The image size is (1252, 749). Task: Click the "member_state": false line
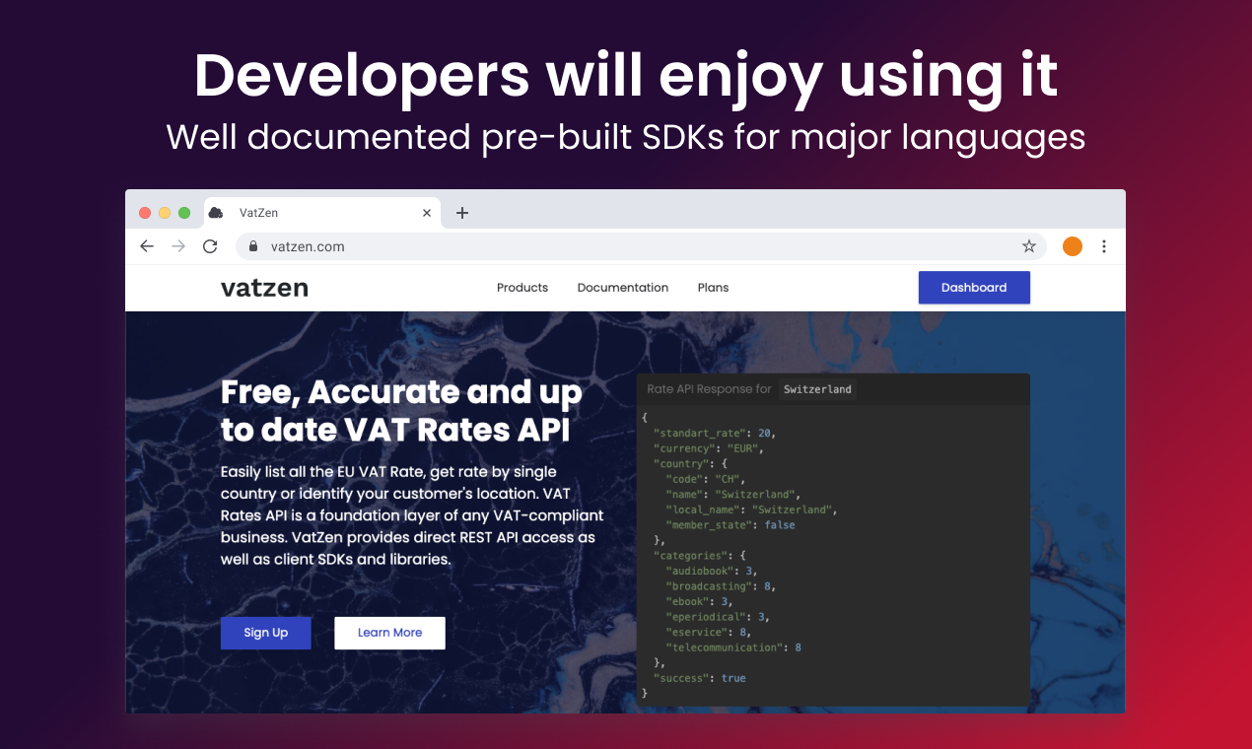tap(730, 525)
